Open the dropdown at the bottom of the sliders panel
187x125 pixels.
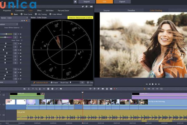[x=9, y=82]
